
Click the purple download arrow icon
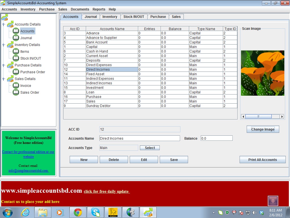[273, 201]
